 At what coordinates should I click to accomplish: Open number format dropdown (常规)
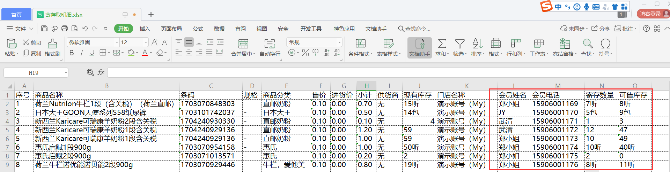point(339,42)
